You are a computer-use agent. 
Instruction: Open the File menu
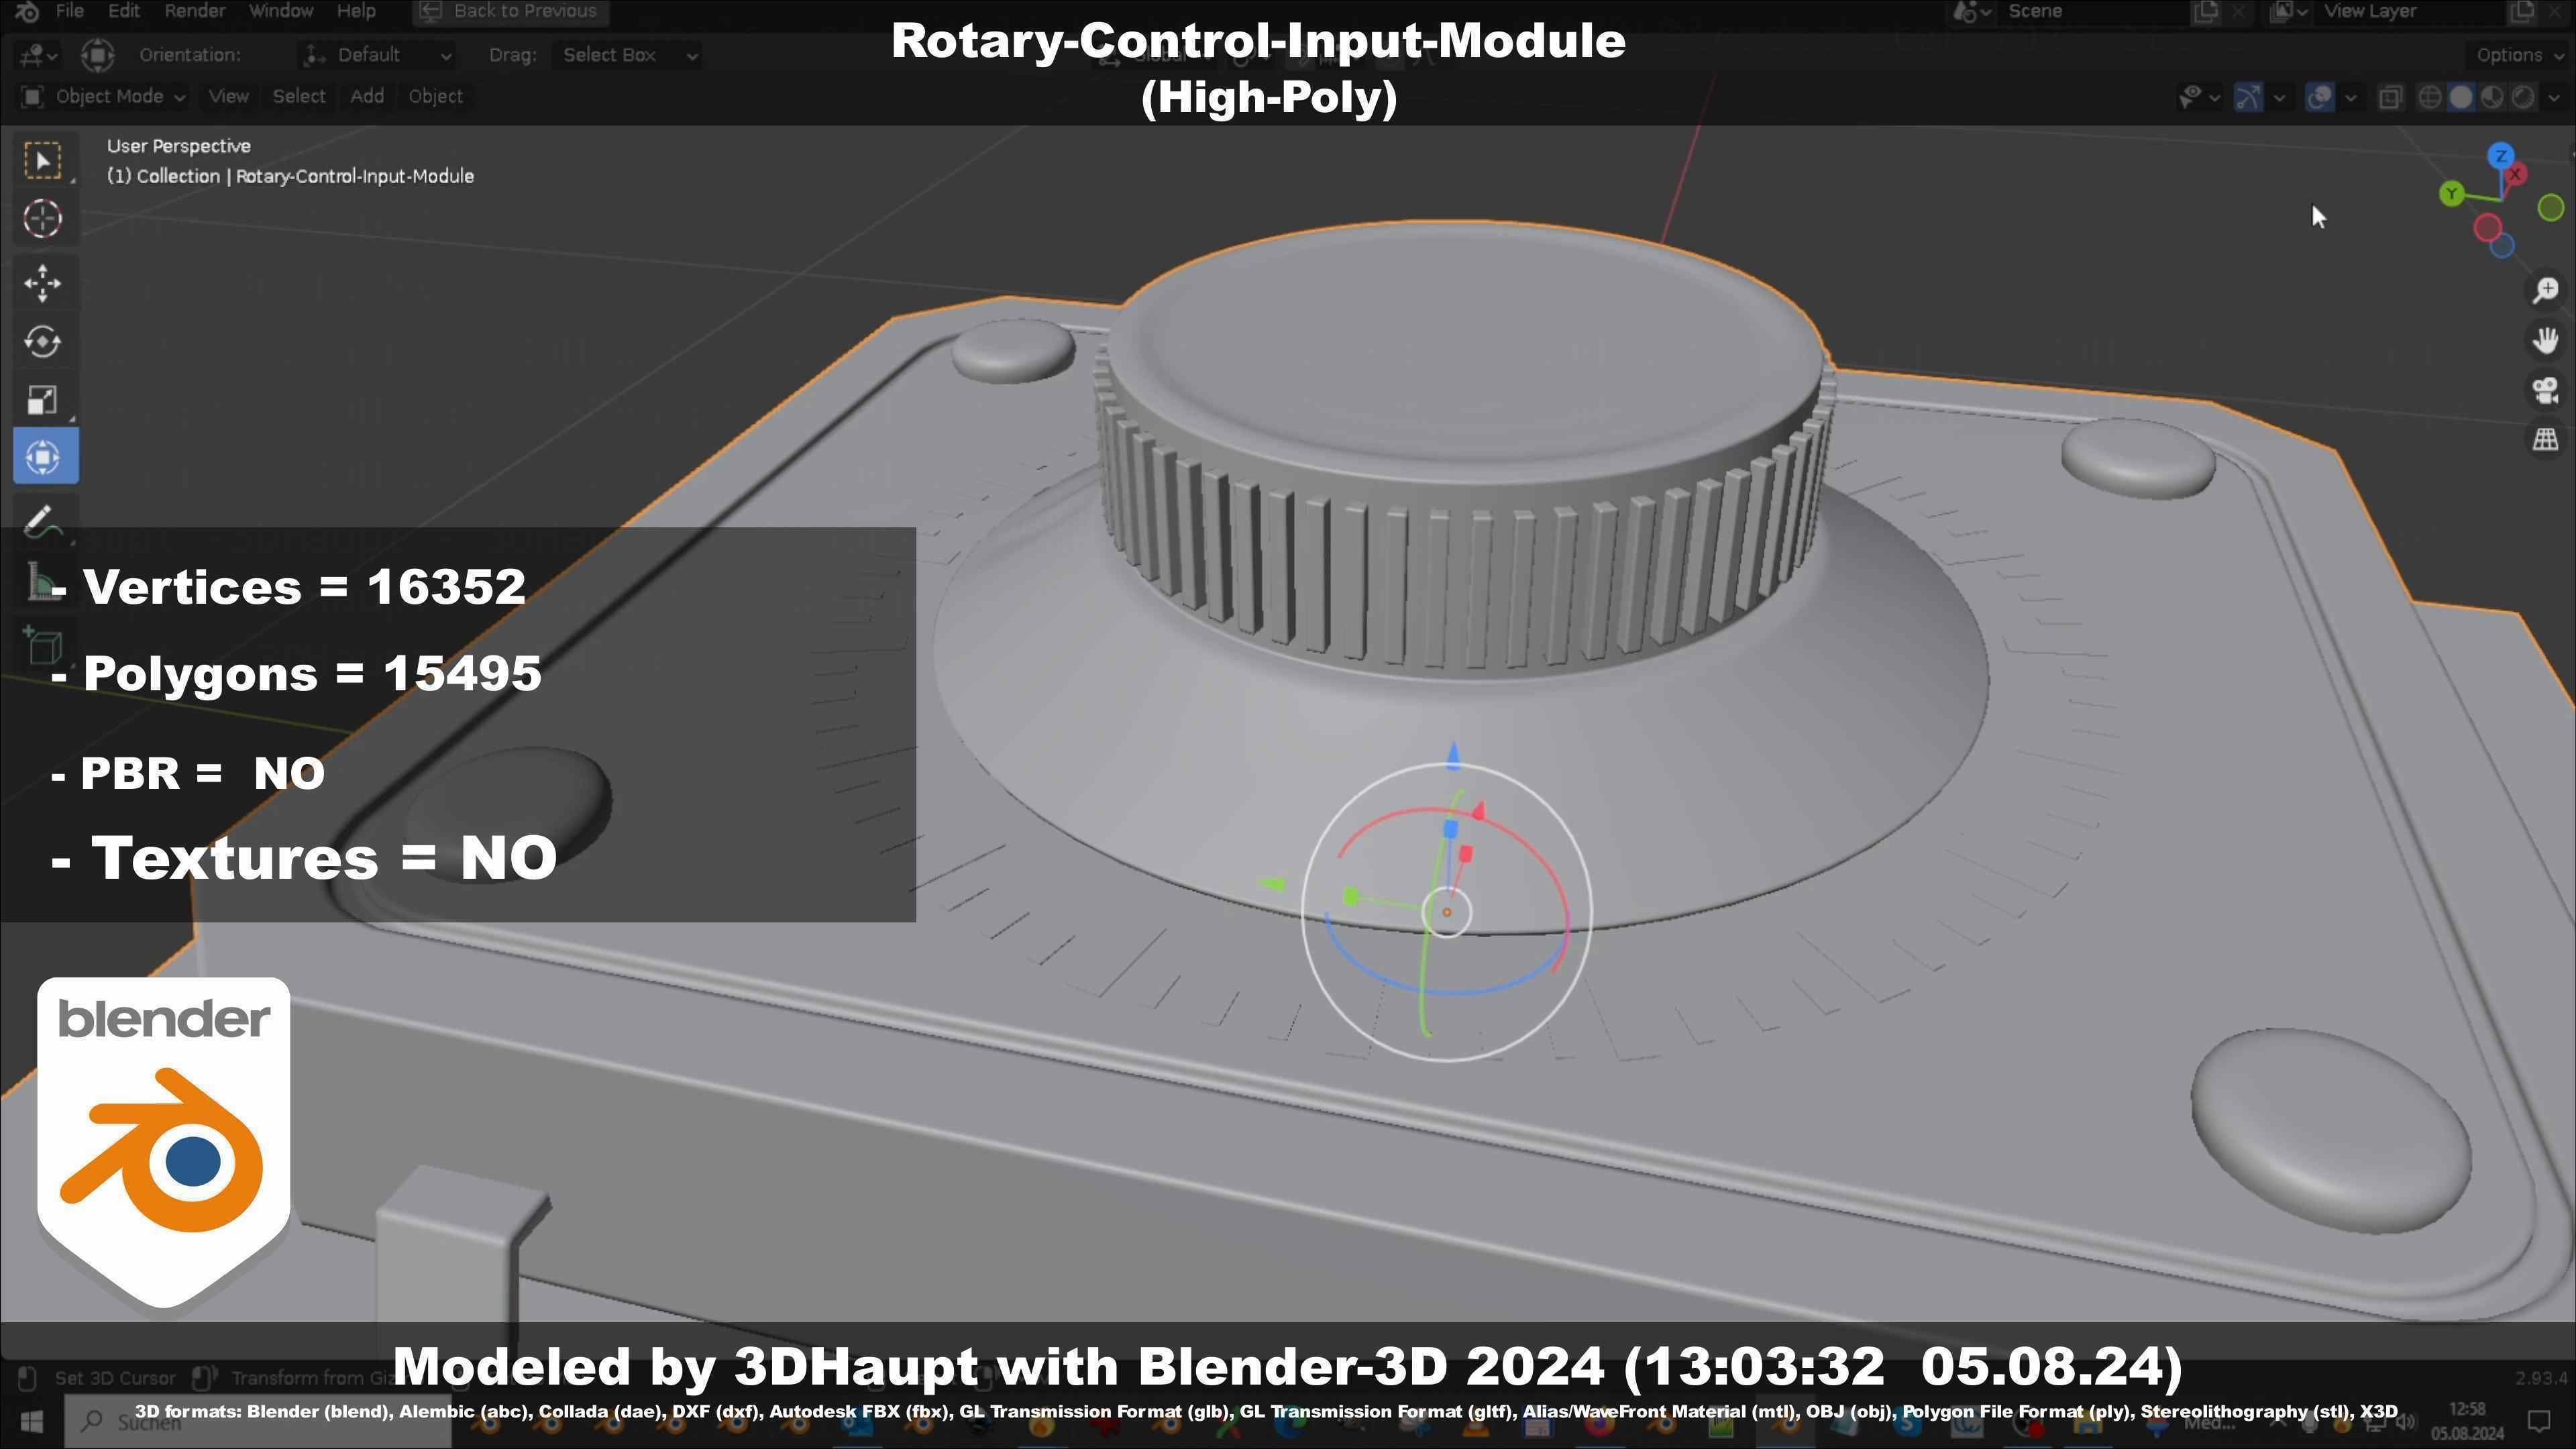70,11
